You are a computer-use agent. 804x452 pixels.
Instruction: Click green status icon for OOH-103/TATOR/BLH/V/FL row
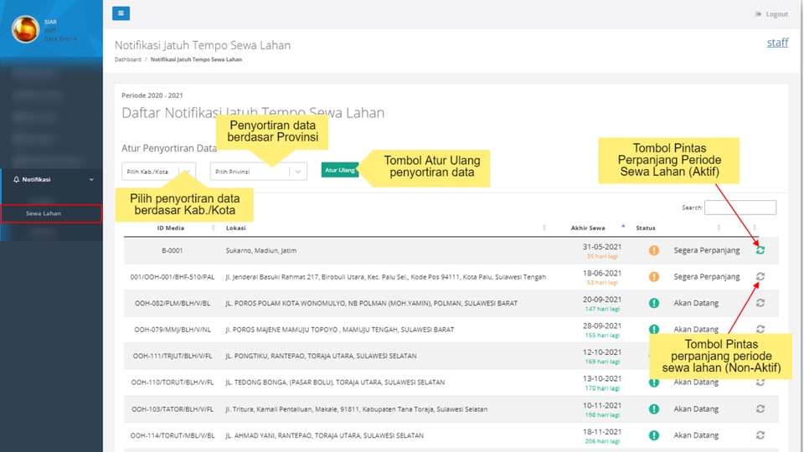pos(654,409)
